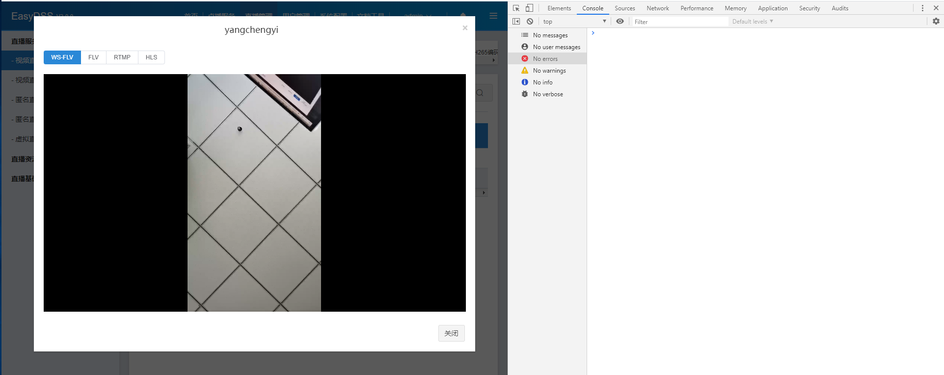Open DevTools three-dot customize menu
The image size is (944, 375).
[922, 8]
